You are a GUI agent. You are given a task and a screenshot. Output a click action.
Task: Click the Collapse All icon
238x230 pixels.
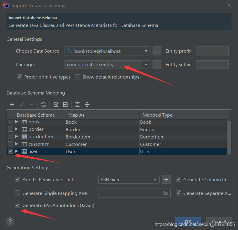point(87,105)
